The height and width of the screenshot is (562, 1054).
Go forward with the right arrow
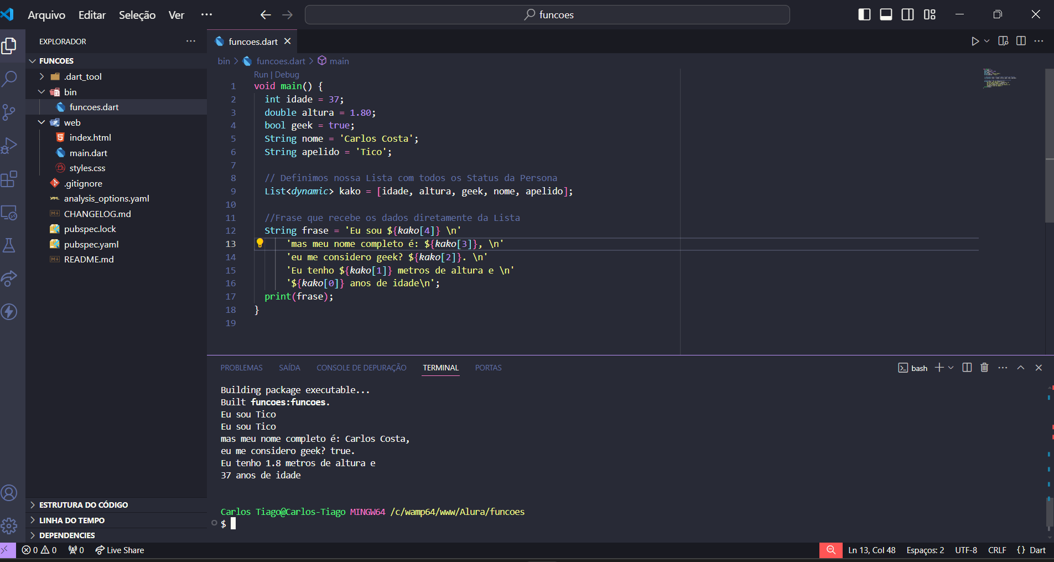[x=287, y=15]
